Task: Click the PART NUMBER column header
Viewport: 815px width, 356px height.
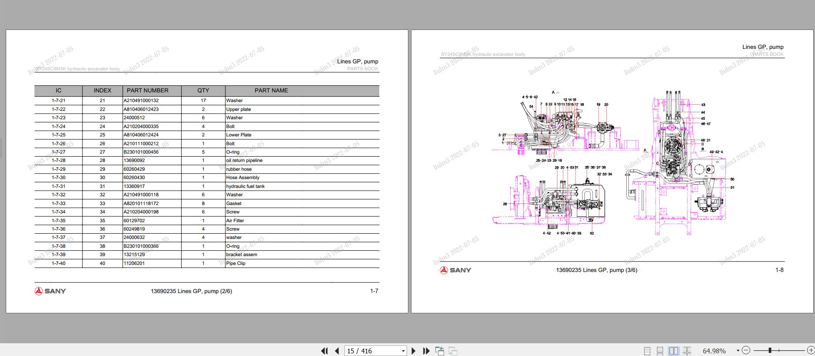Action: coord(147,91)
